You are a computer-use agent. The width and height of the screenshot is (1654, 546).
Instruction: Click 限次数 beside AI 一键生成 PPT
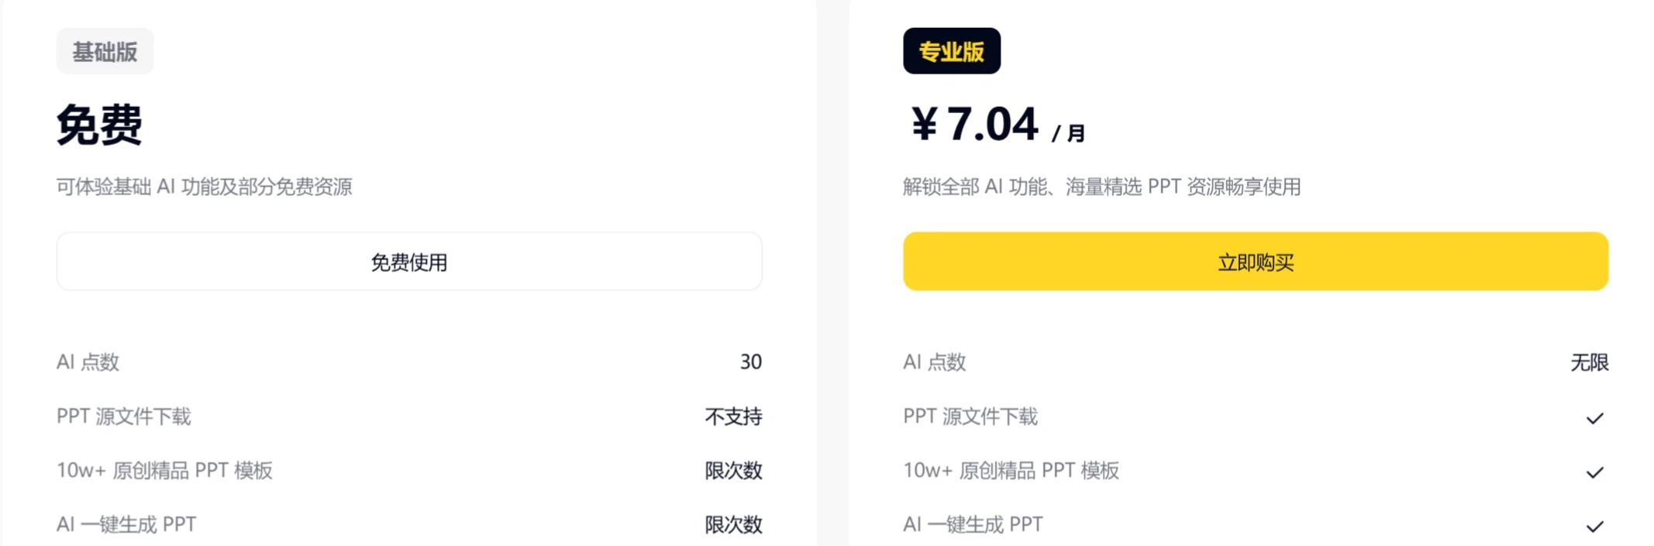click(732, 524)
